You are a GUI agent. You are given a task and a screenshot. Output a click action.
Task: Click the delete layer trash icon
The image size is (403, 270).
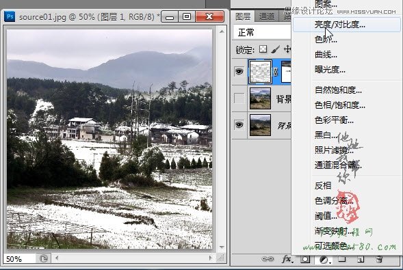click(379, 259)
